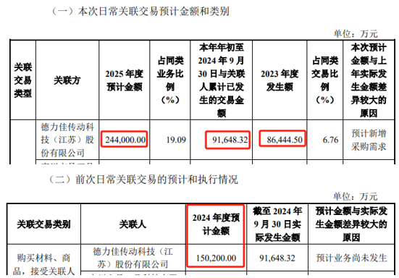Select the 2025年度预计金额 column header
The width and height of the screenshot is (399, 278).
(x=125, y=80)
